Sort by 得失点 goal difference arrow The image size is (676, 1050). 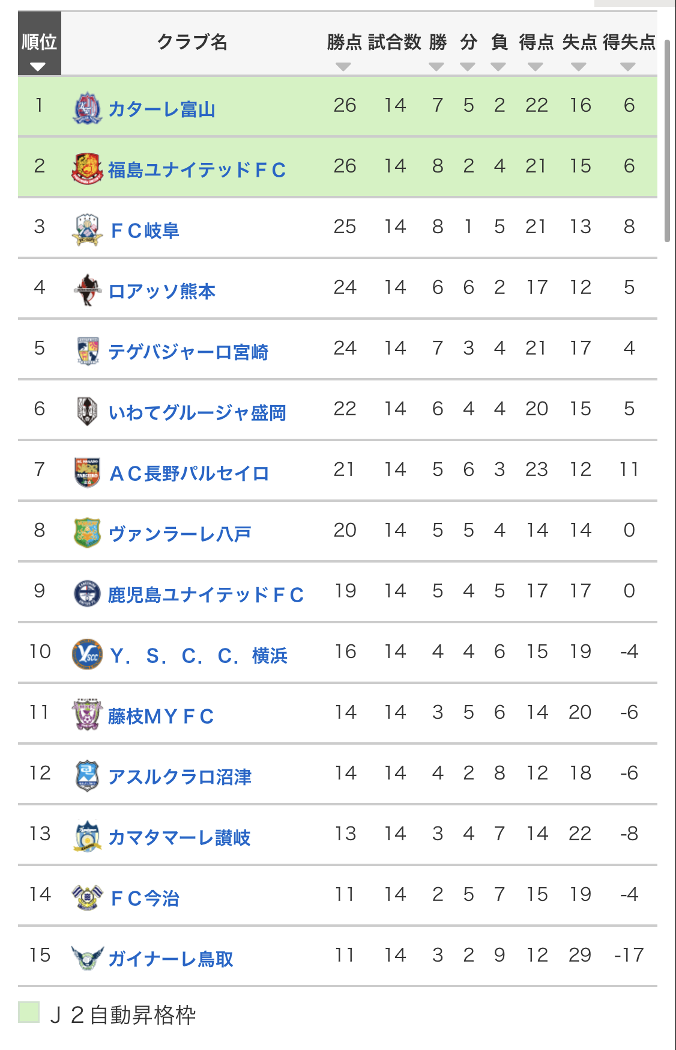(628, 67)
